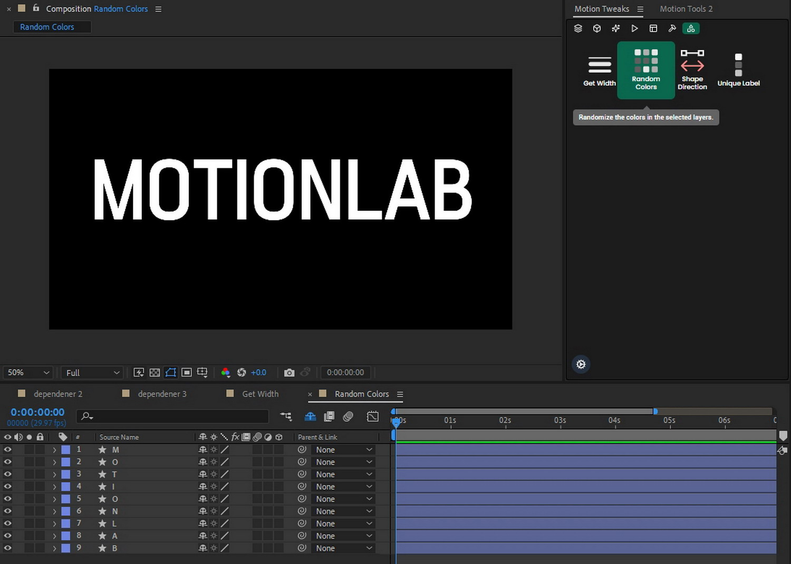Open the Full resolution dropdown
Screen dimensions: 791x564
(92, 372)
